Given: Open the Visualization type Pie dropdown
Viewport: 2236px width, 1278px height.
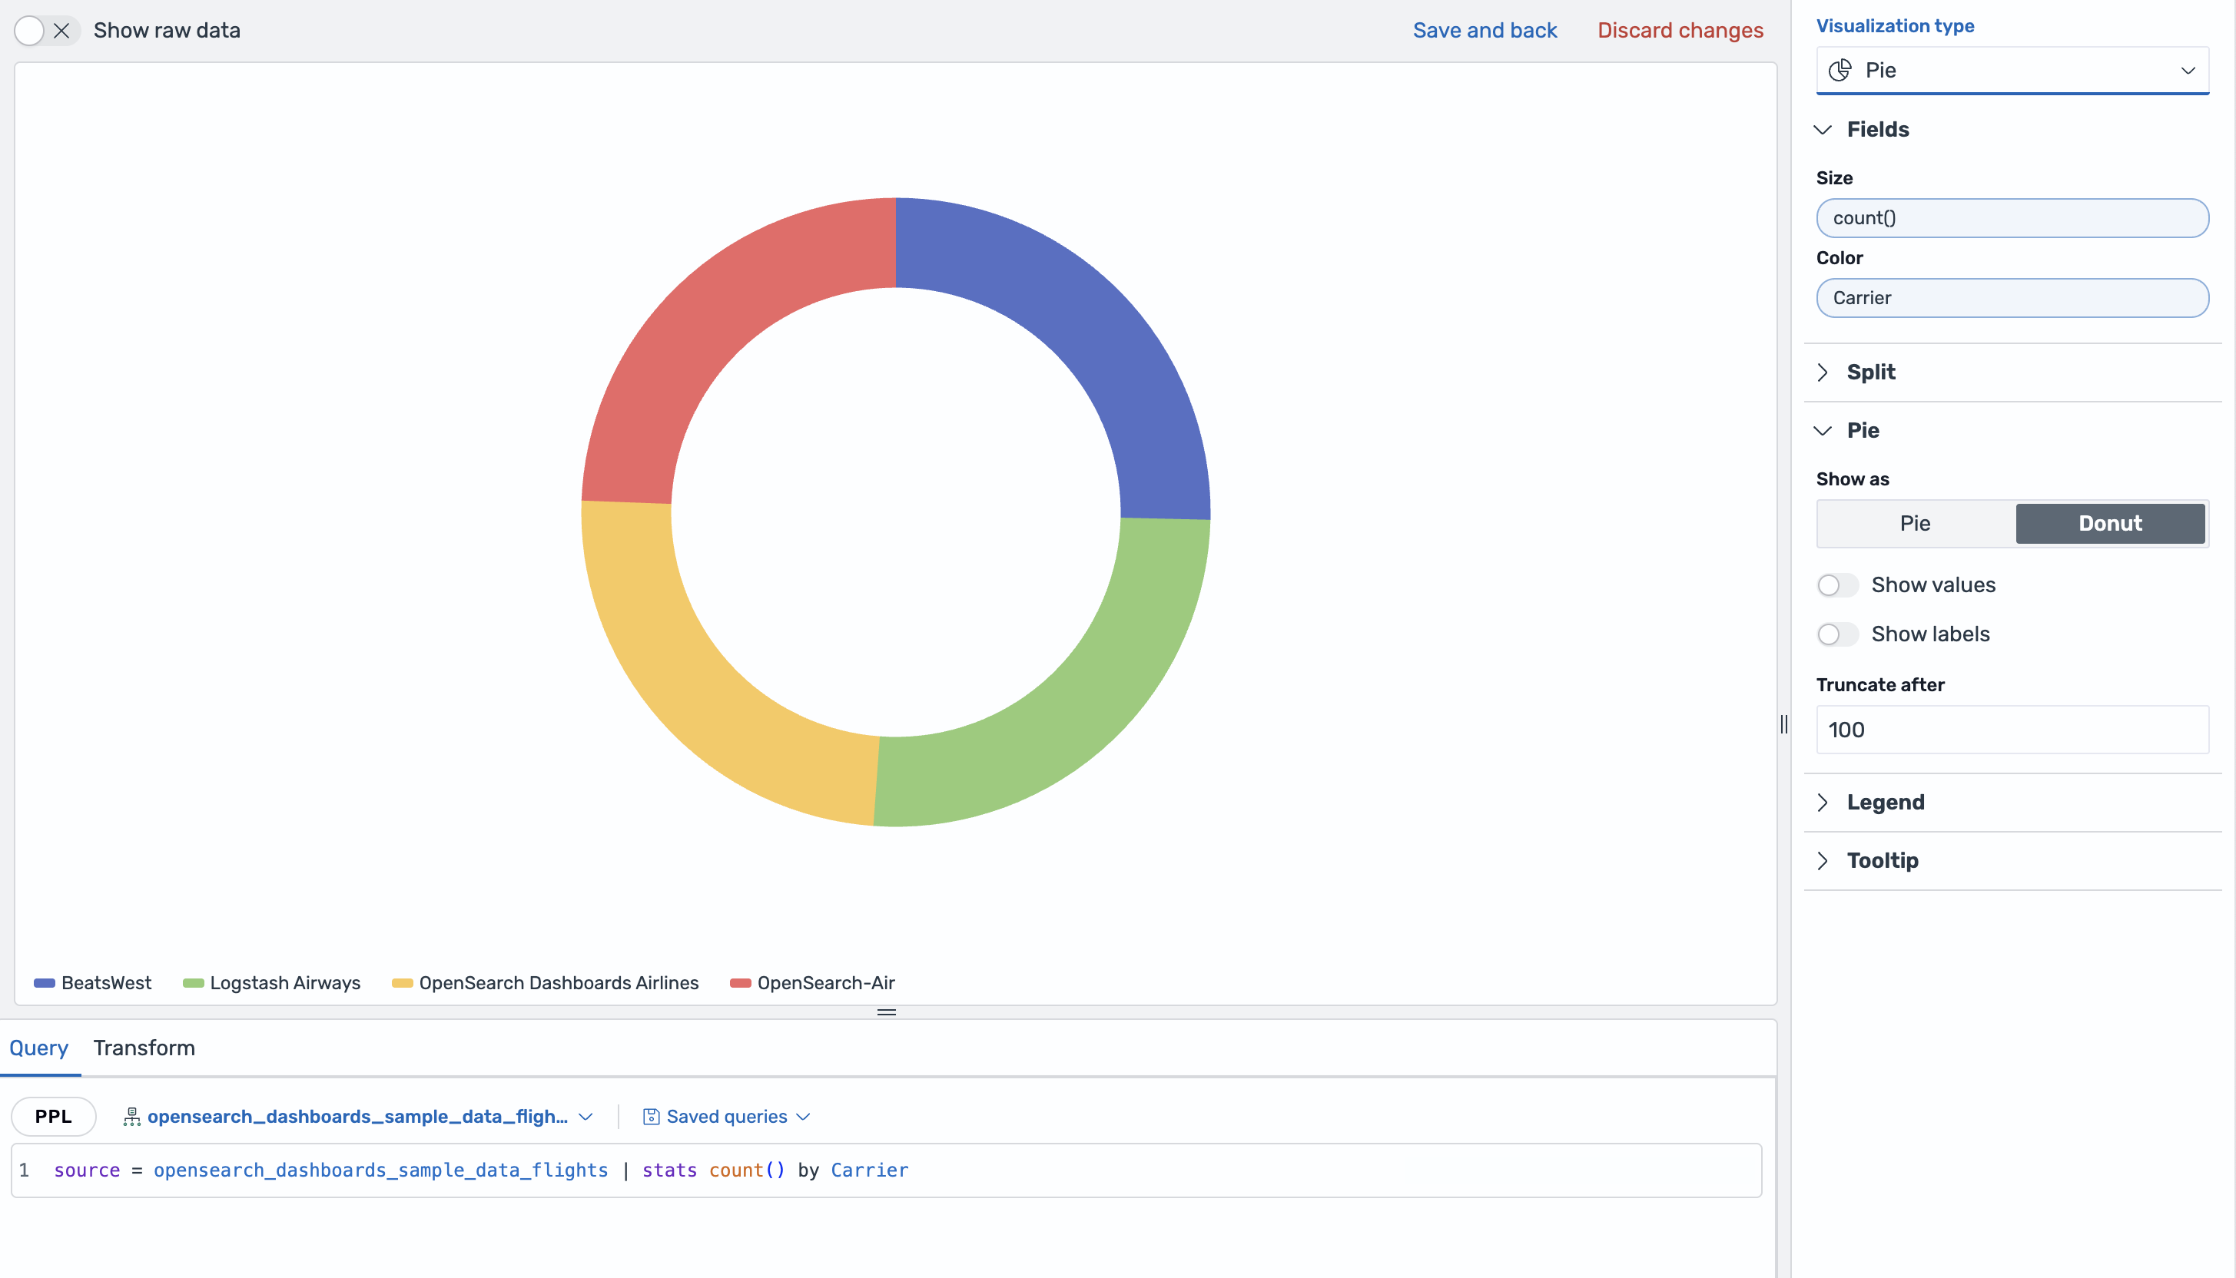Looking at the screenshot, I should click(x=2012, y=70).
